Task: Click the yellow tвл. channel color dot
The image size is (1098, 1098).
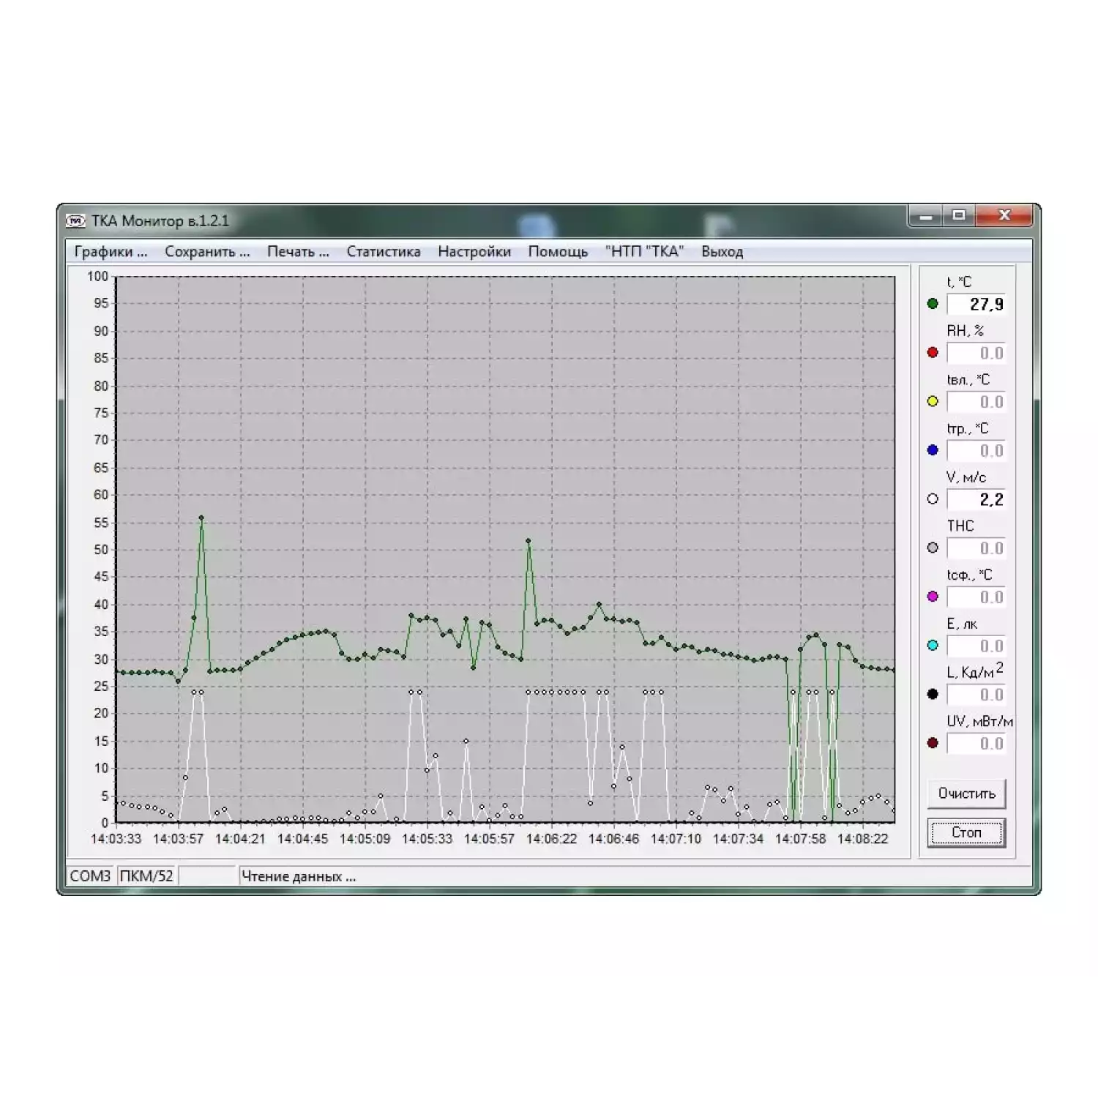Action: click(933, 402)
